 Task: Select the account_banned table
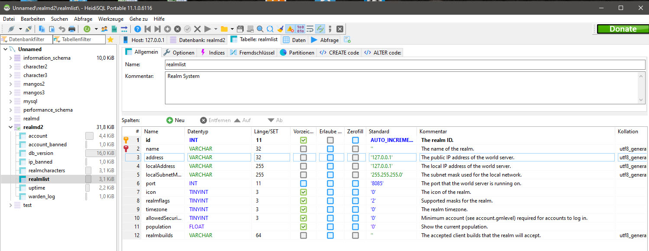click(48, 145)
